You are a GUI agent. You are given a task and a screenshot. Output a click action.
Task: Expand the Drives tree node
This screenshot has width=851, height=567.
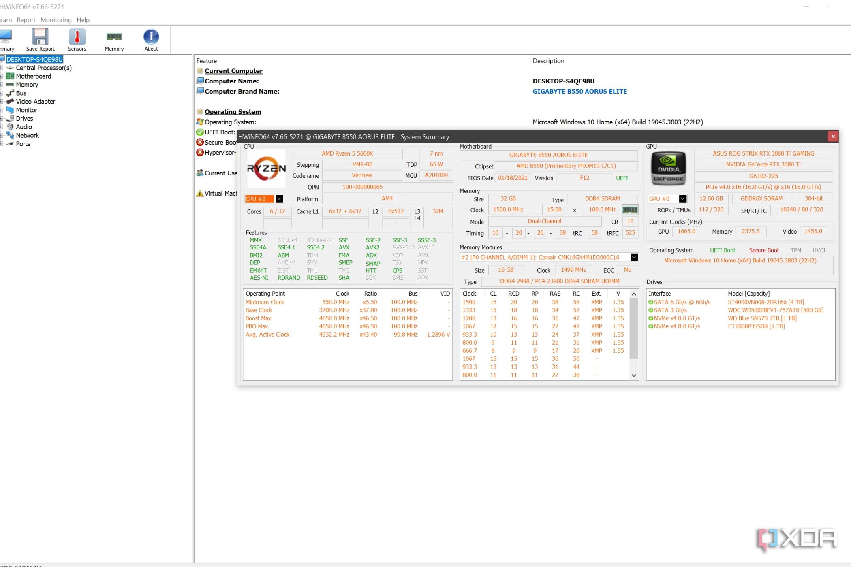[2, 119]
